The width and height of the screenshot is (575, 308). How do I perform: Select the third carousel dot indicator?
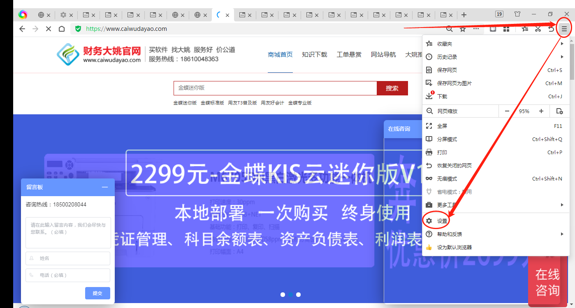point(298,294)
